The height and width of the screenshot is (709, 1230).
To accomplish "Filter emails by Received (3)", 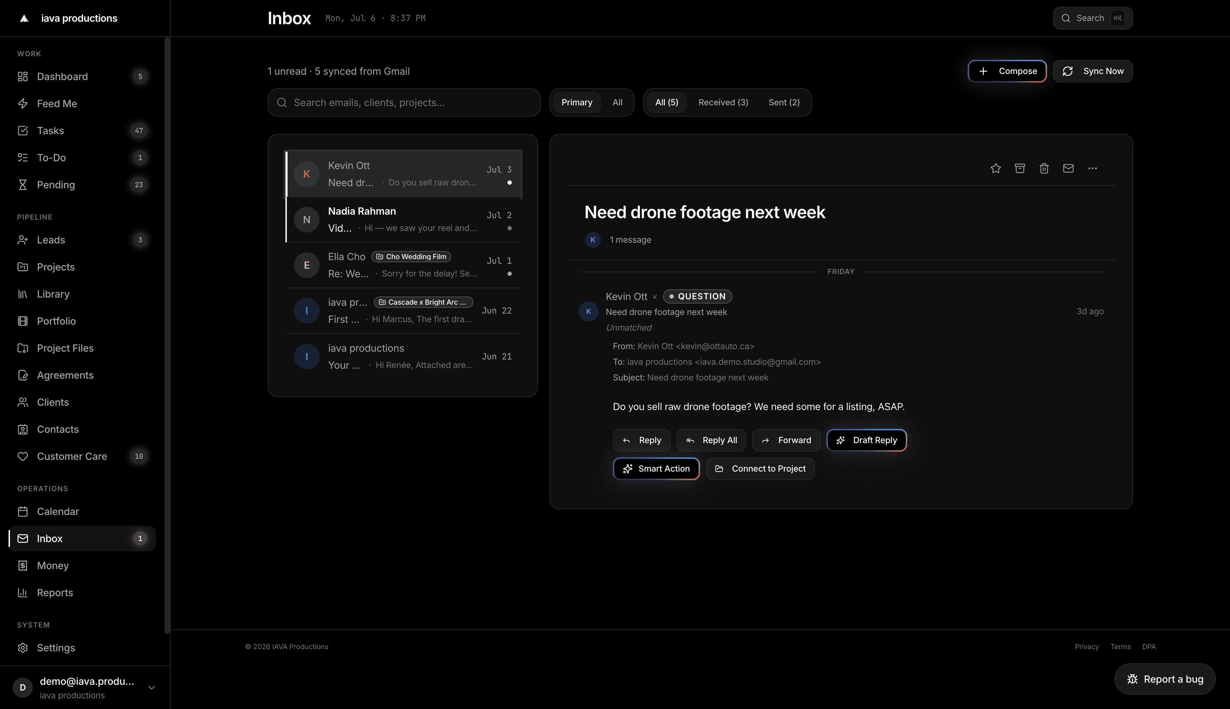I will 723,102.
